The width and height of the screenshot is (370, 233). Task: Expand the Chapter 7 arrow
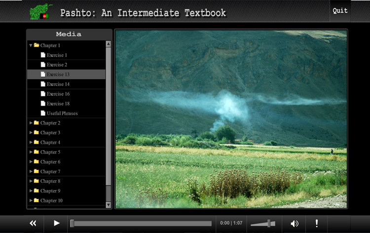tap(31, 171)
